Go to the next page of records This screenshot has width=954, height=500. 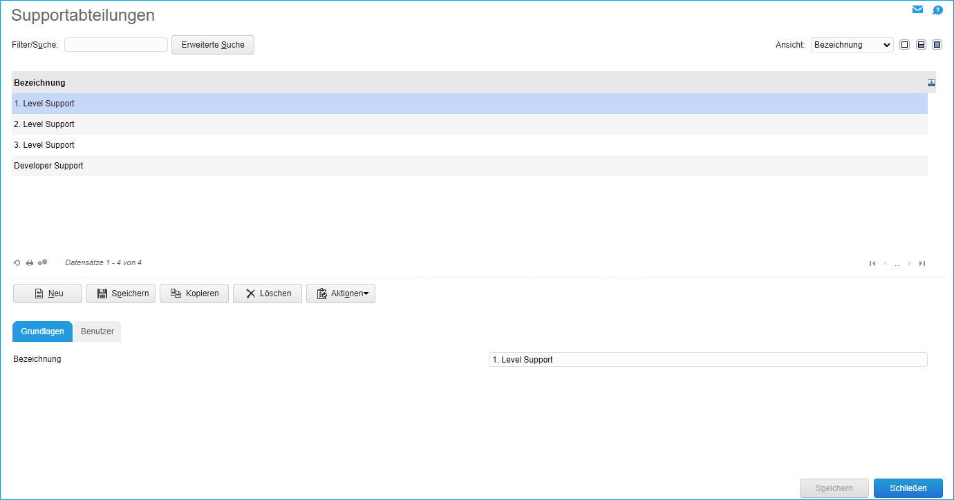tap(910, 263)
